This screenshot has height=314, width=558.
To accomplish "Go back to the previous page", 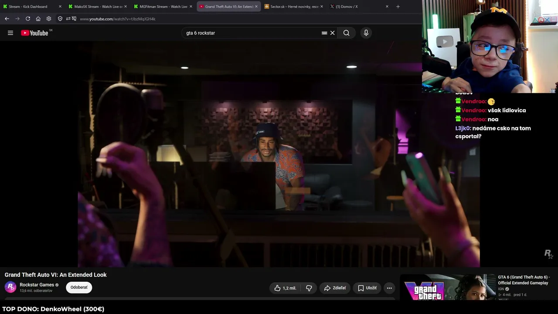I will [x=7, y=19].
